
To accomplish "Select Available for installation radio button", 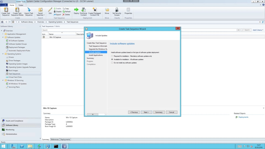I will 112,59.
